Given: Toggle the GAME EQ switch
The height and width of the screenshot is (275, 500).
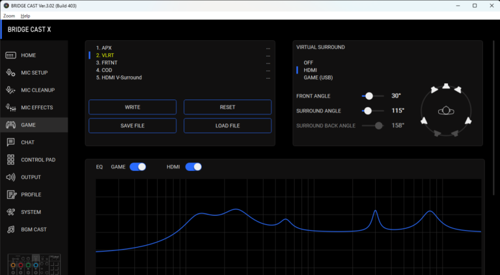Looking at the screenshot, I should [137, 167].
